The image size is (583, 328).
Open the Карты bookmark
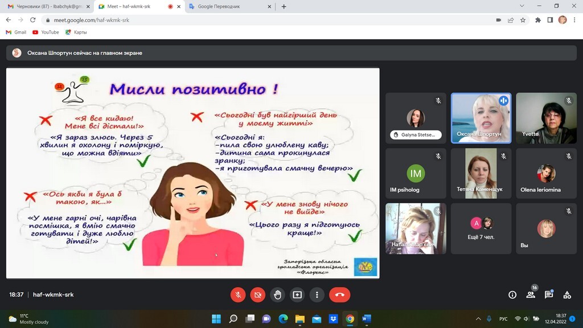point(76,32)
